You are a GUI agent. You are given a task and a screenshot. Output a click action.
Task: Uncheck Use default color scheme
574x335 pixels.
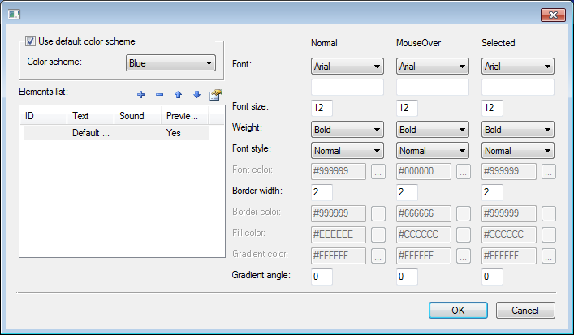coord(31,41)
